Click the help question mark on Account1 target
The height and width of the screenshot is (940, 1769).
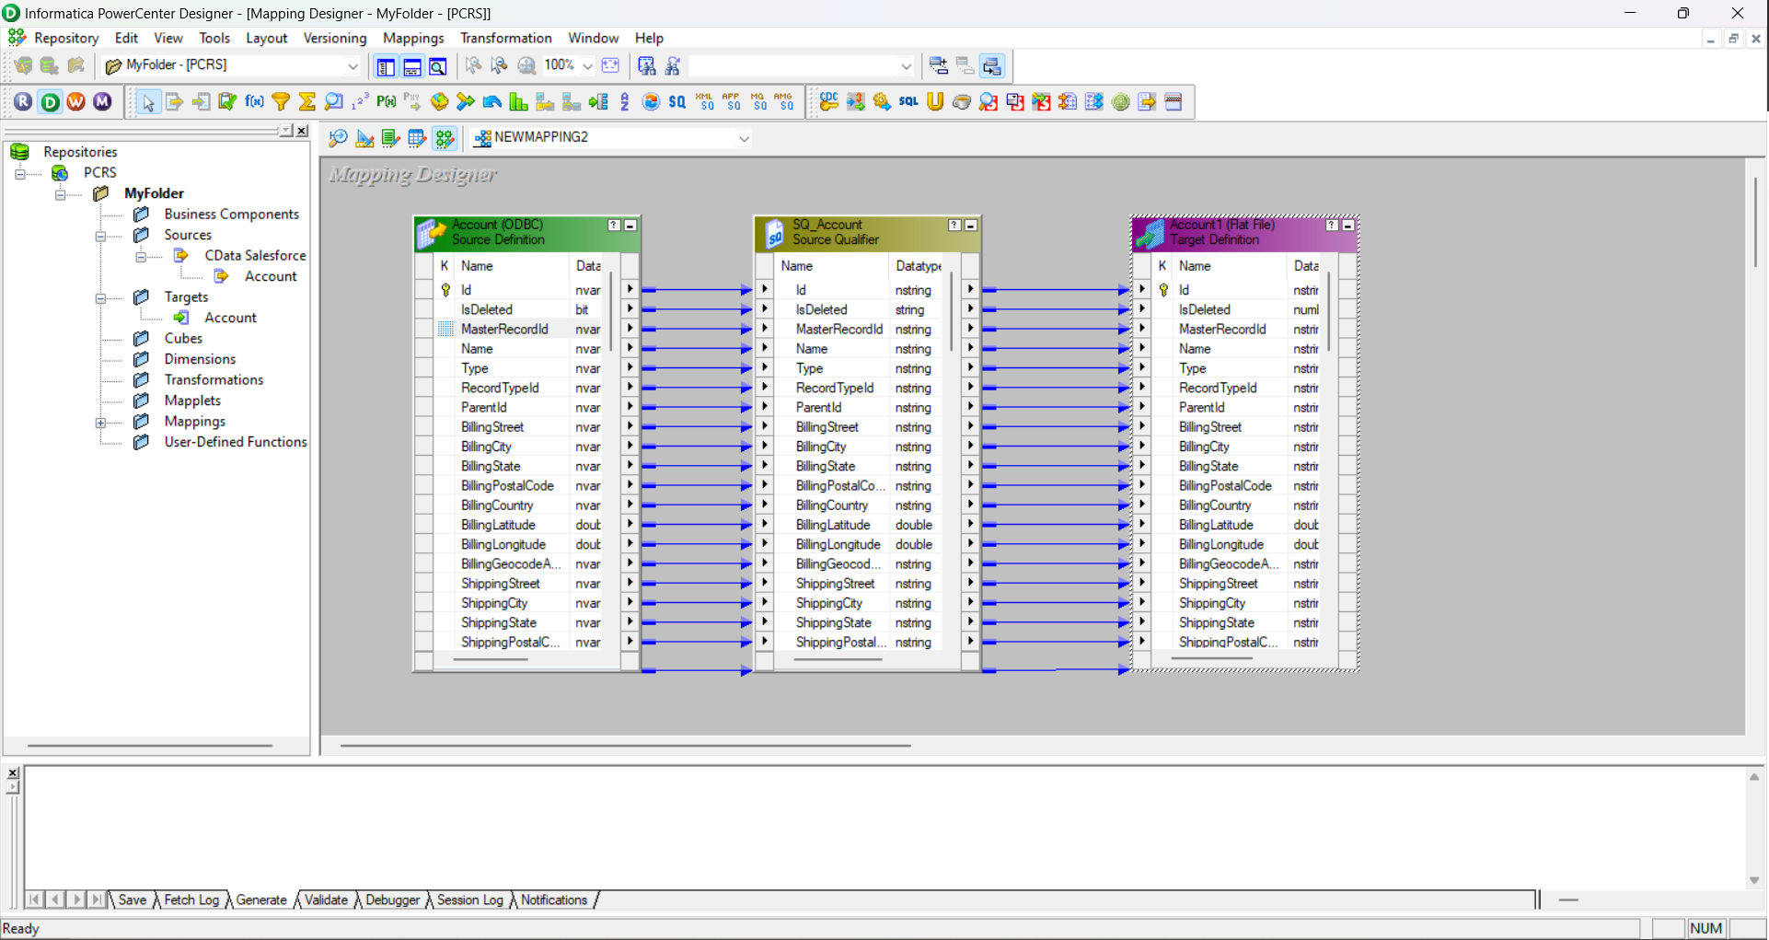[1331, 225]
